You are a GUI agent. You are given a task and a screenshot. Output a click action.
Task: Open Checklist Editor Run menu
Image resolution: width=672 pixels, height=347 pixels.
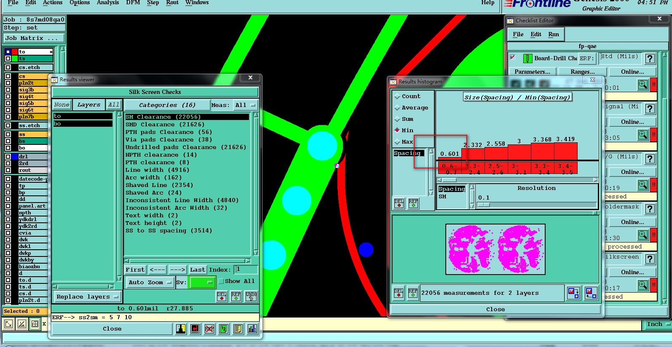pyautogui.click(x=554, y=35)
